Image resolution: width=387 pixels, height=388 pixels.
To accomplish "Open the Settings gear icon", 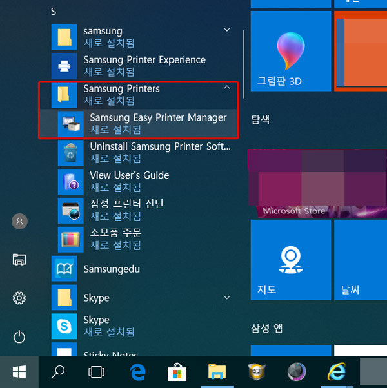I will [x=19, y=298].
